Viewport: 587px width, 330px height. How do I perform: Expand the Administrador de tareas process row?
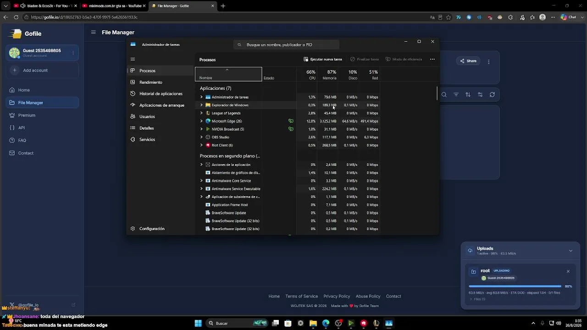(201, 97)
